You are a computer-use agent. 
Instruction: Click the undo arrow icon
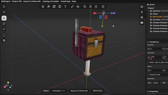[x=4, y=7]
